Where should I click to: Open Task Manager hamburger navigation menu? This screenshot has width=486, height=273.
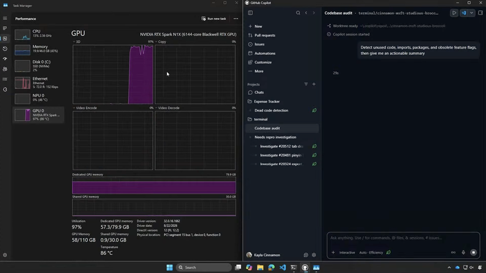5,18
